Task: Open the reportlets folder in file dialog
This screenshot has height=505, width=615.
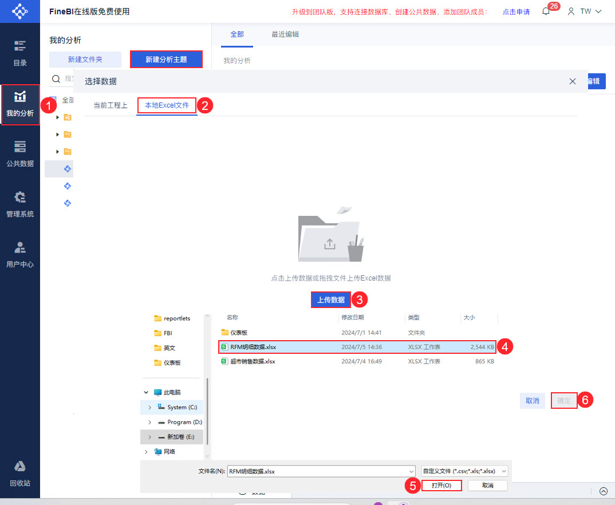Action: pyautogui.click(x=172, y=318)
